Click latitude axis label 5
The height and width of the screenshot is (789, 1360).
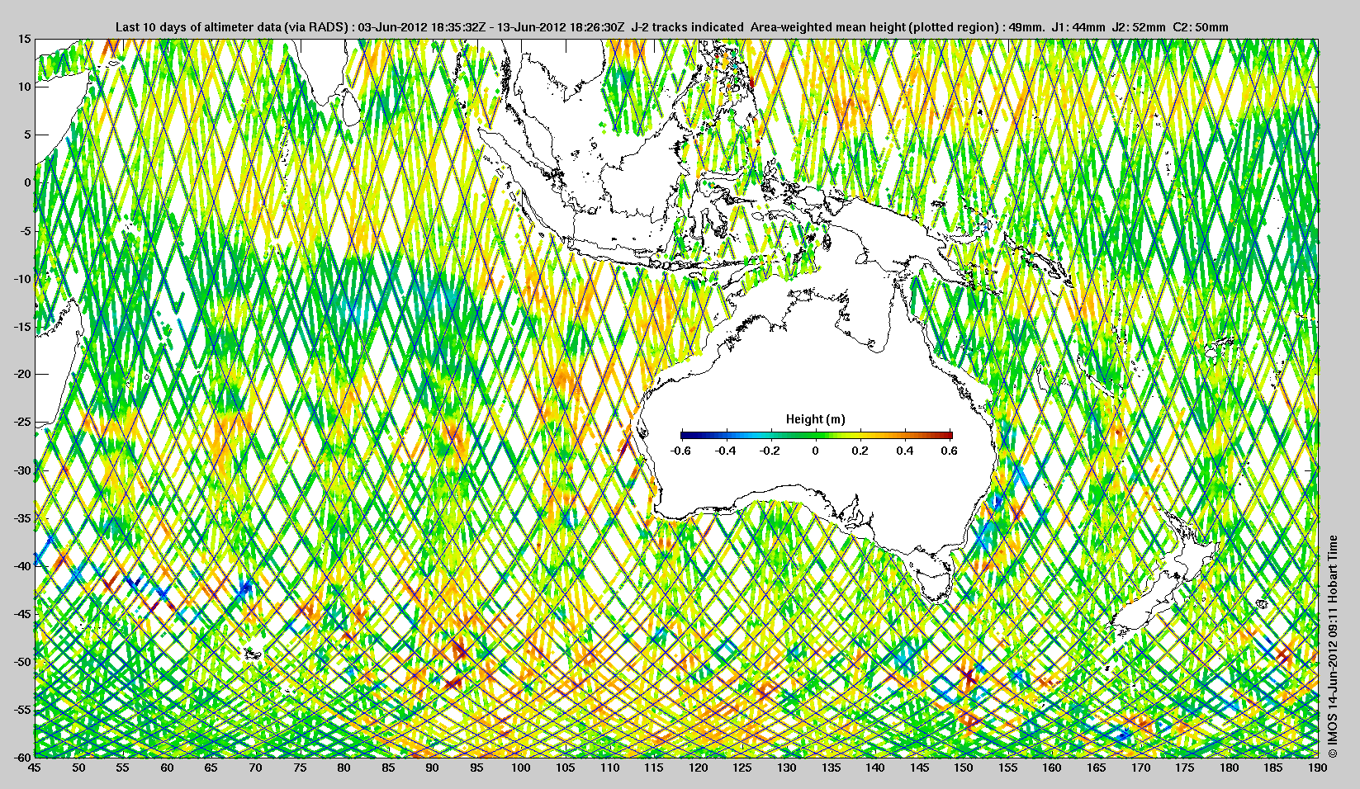[28, 135]
